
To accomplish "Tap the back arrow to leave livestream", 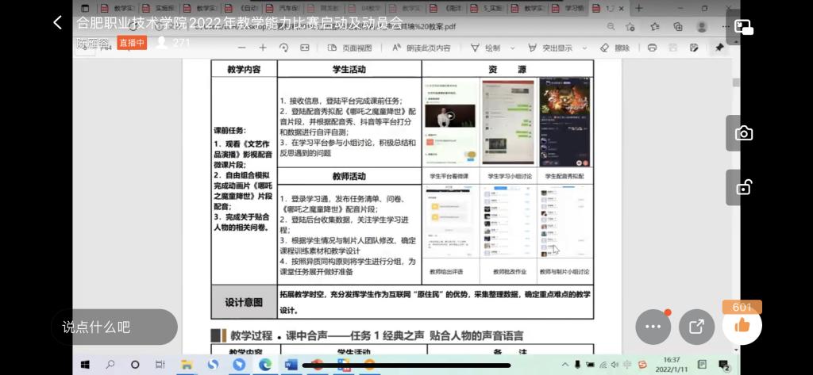I will 57,23.
